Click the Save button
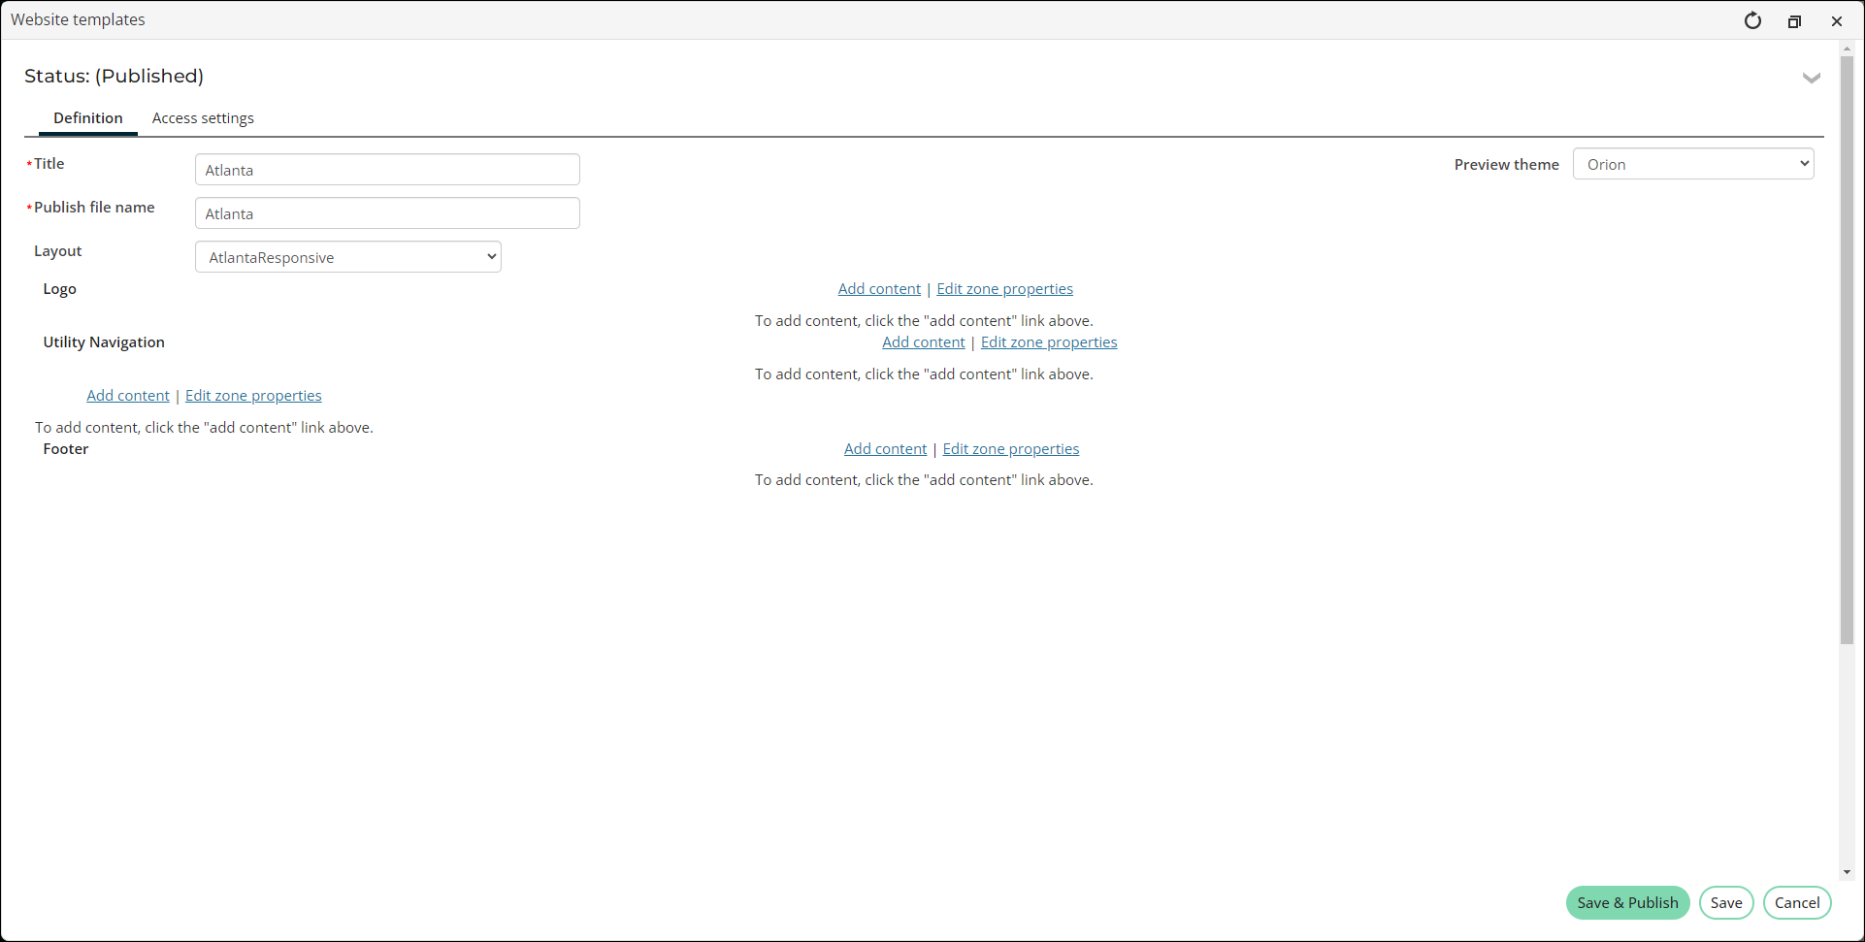Screen dimensions: 1865x942 [x=1726, y=903]
